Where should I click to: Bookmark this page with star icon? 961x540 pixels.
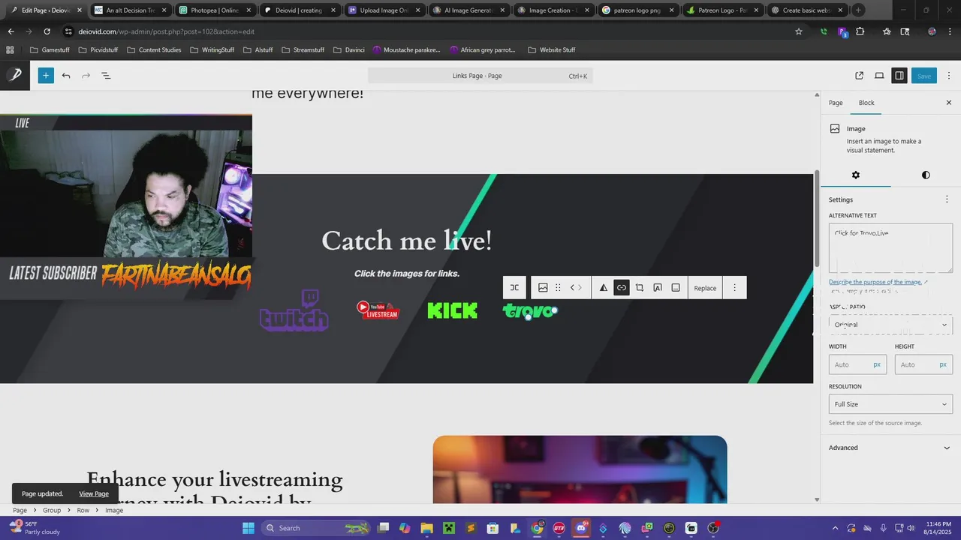(799, 31)
